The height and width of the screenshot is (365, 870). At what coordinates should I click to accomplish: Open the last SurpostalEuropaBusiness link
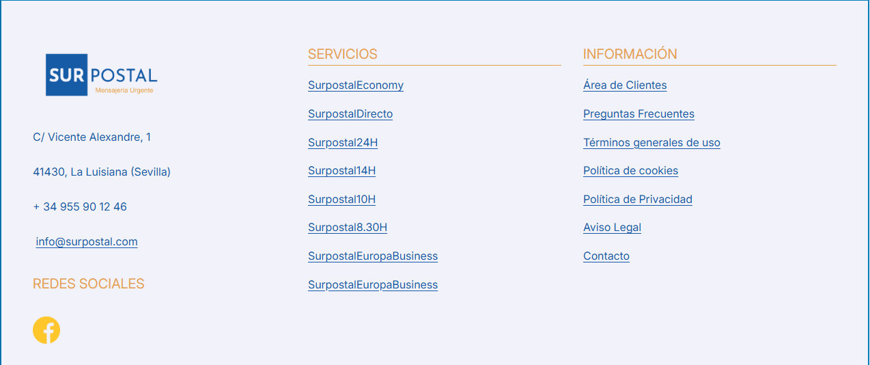click(373, 285)
